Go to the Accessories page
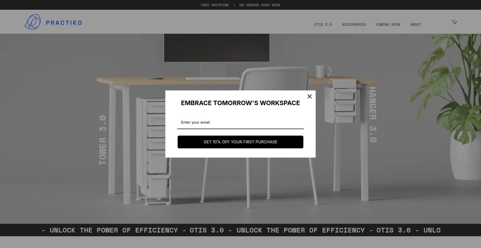This screenshot has width=481, height=248. click(354, 24)
